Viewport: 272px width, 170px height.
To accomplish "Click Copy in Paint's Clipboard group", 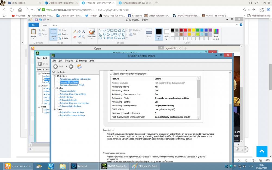I will pos(42,34).
